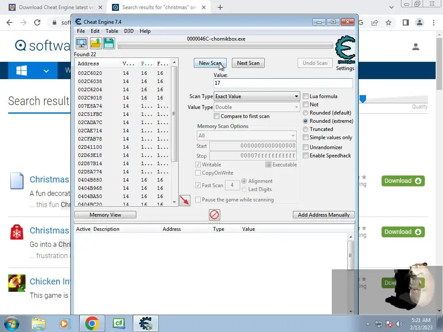Click the Quality slider handle on website

[363, 99]
